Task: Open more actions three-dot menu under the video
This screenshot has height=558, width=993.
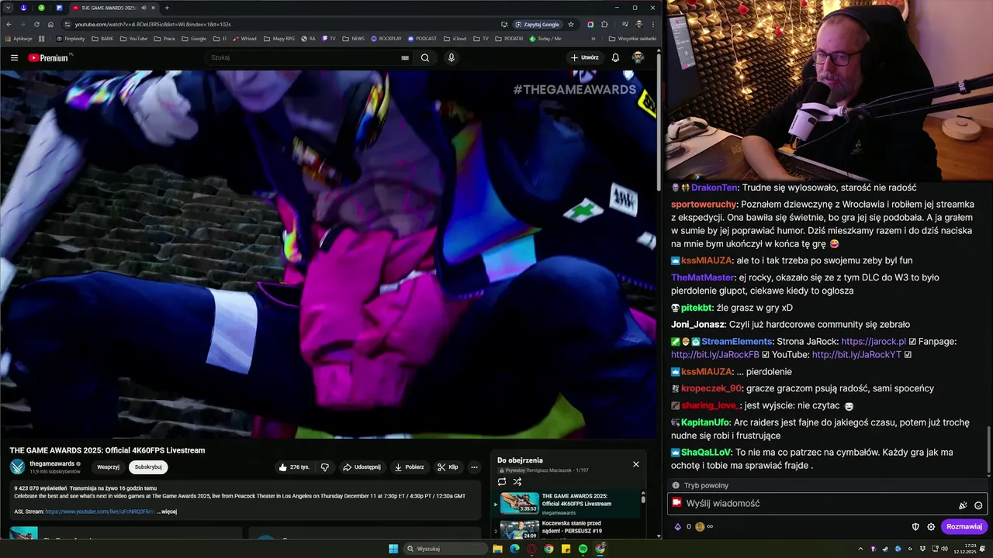Action: (474, 467)
